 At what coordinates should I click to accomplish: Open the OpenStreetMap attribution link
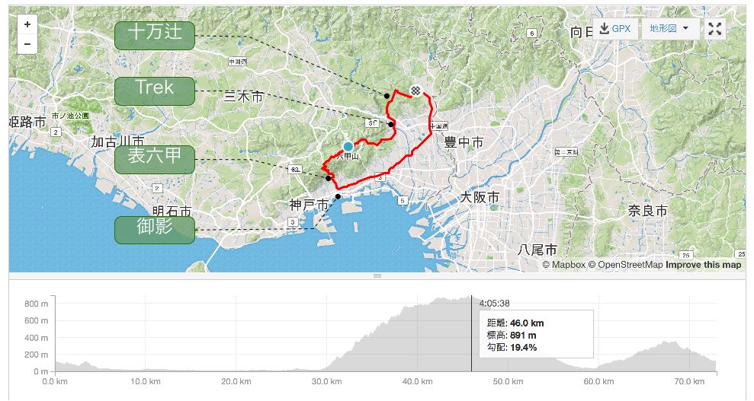pos(626,265)
